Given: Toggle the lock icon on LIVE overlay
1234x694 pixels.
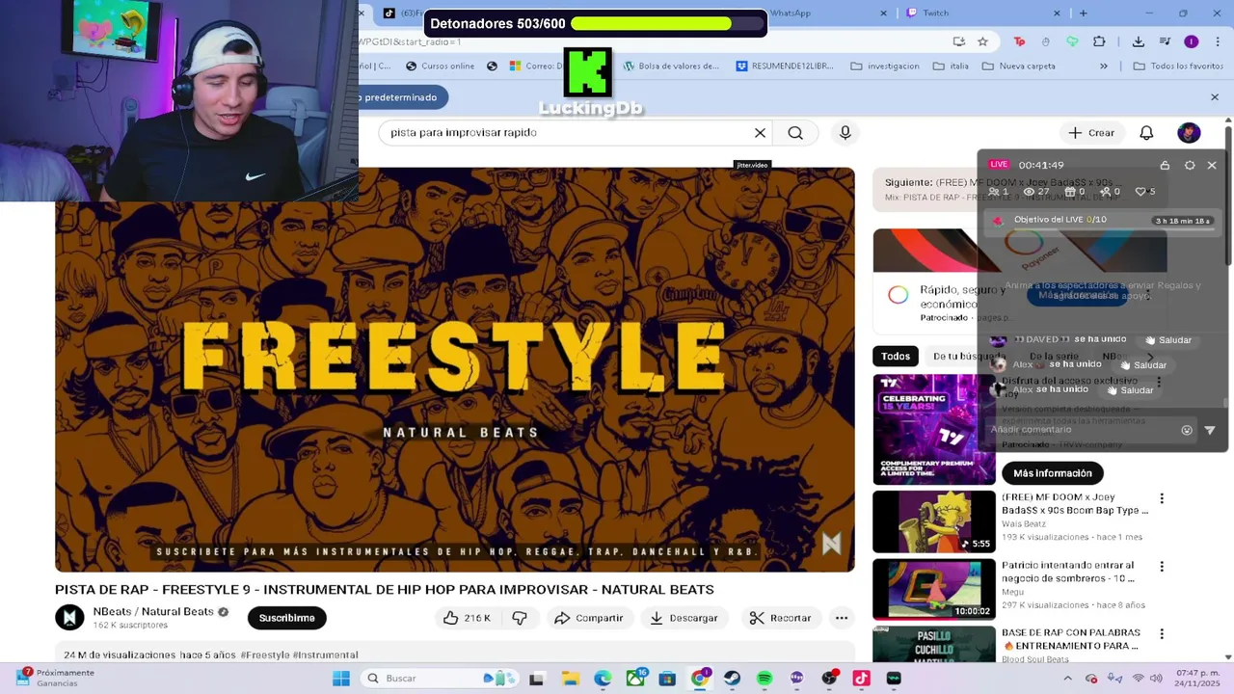Looking at the screenshot, I should point(1165,166).
